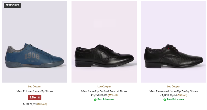Click the ₹1,050 price of Oxford shoes
The width and height of the screenshot is (207, 110).
(x=95, y=95)
